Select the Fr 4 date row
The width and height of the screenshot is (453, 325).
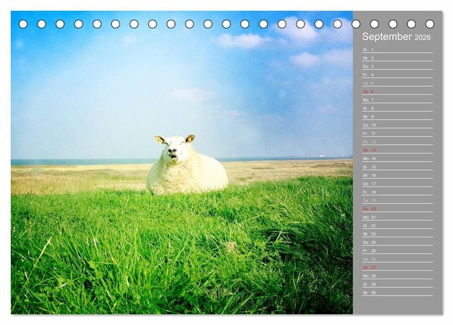[397, 75]
